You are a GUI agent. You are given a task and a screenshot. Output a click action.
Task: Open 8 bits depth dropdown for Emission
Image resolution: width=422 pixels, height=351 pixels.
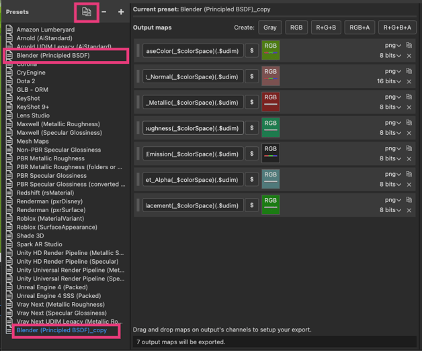pos(390,158)
